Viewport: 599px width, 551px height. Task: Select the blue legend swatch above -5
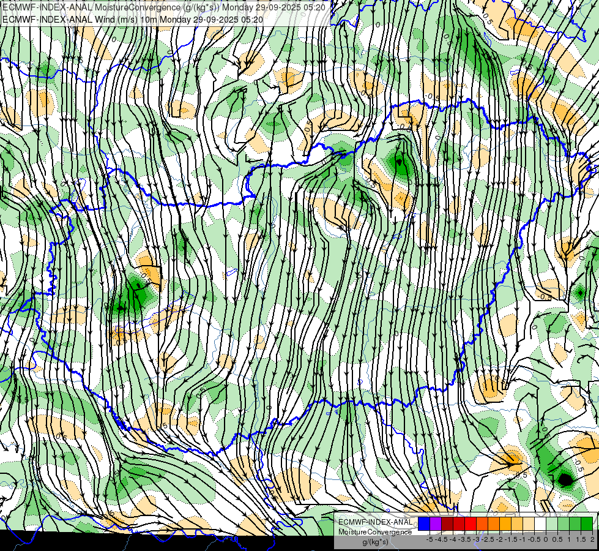pyautogui.click(x=424, y=523)
